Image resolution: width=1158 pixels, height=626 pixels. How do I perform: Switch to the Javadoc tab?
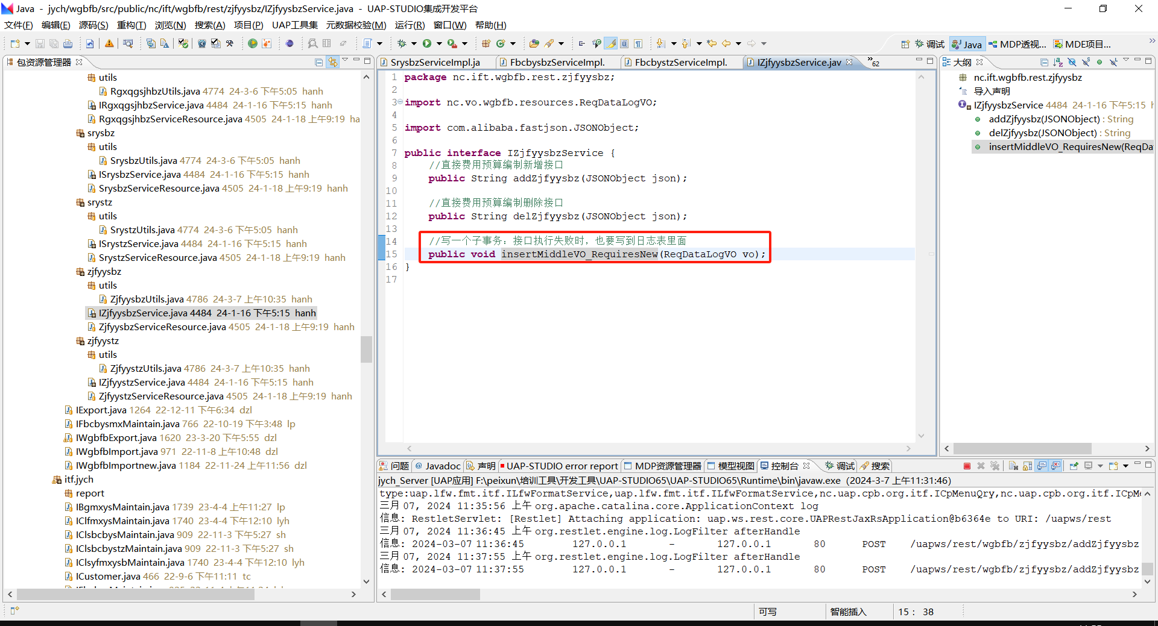coord(437,466)
